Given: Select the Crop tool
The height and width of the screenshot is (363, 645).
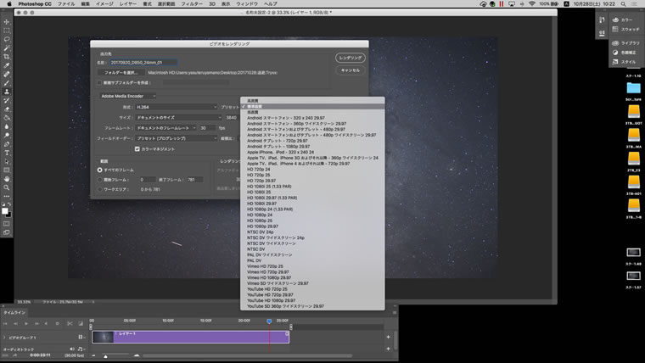Looking at the screenshot, I should [7, 57].
